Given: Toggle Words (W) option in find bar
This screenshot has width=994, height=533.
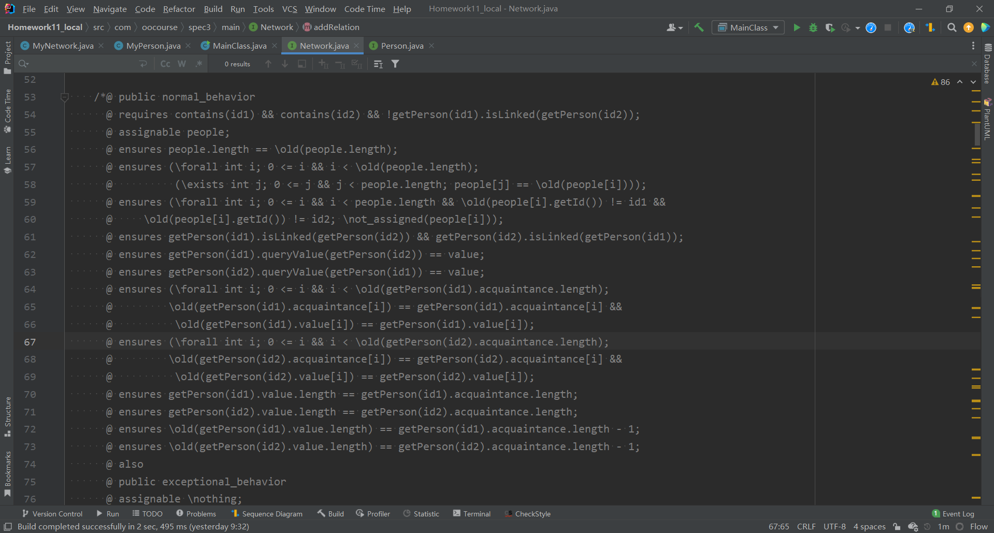Looking at the screenshot, I should [x=182, y=64].
